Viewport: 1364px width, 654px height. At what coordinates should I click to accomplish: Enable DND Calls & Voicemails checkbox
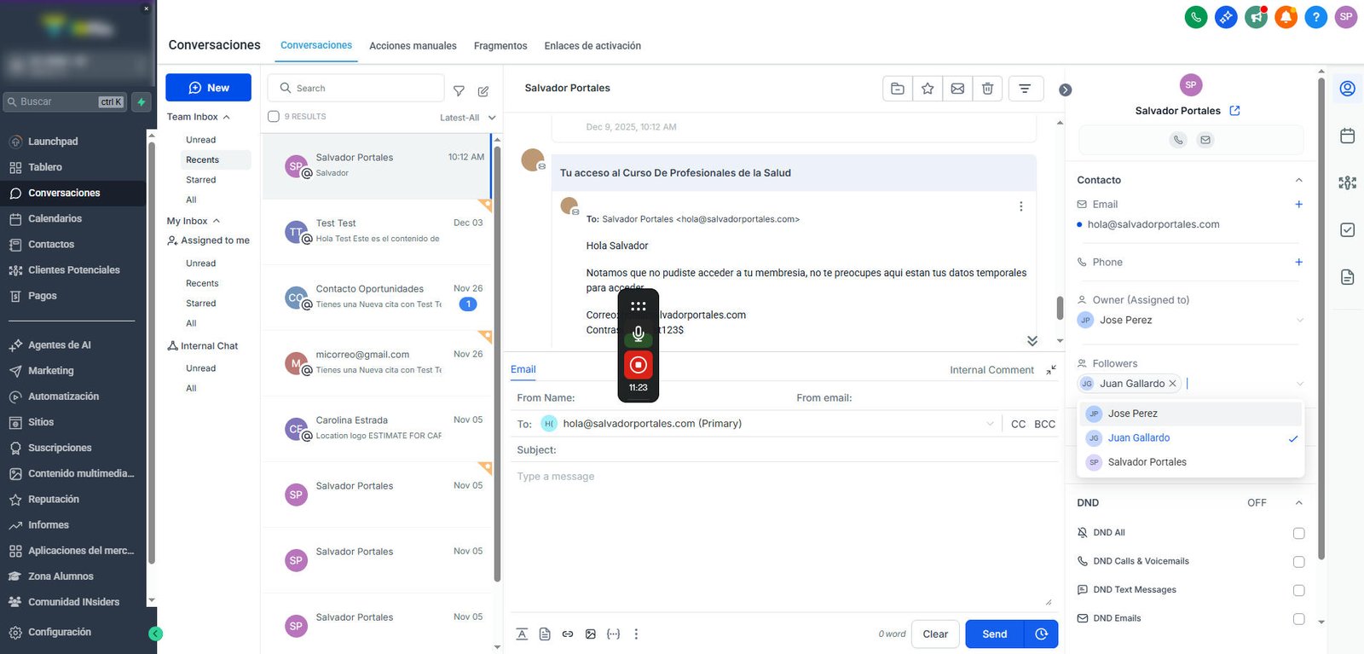(x=1298, y=562)
